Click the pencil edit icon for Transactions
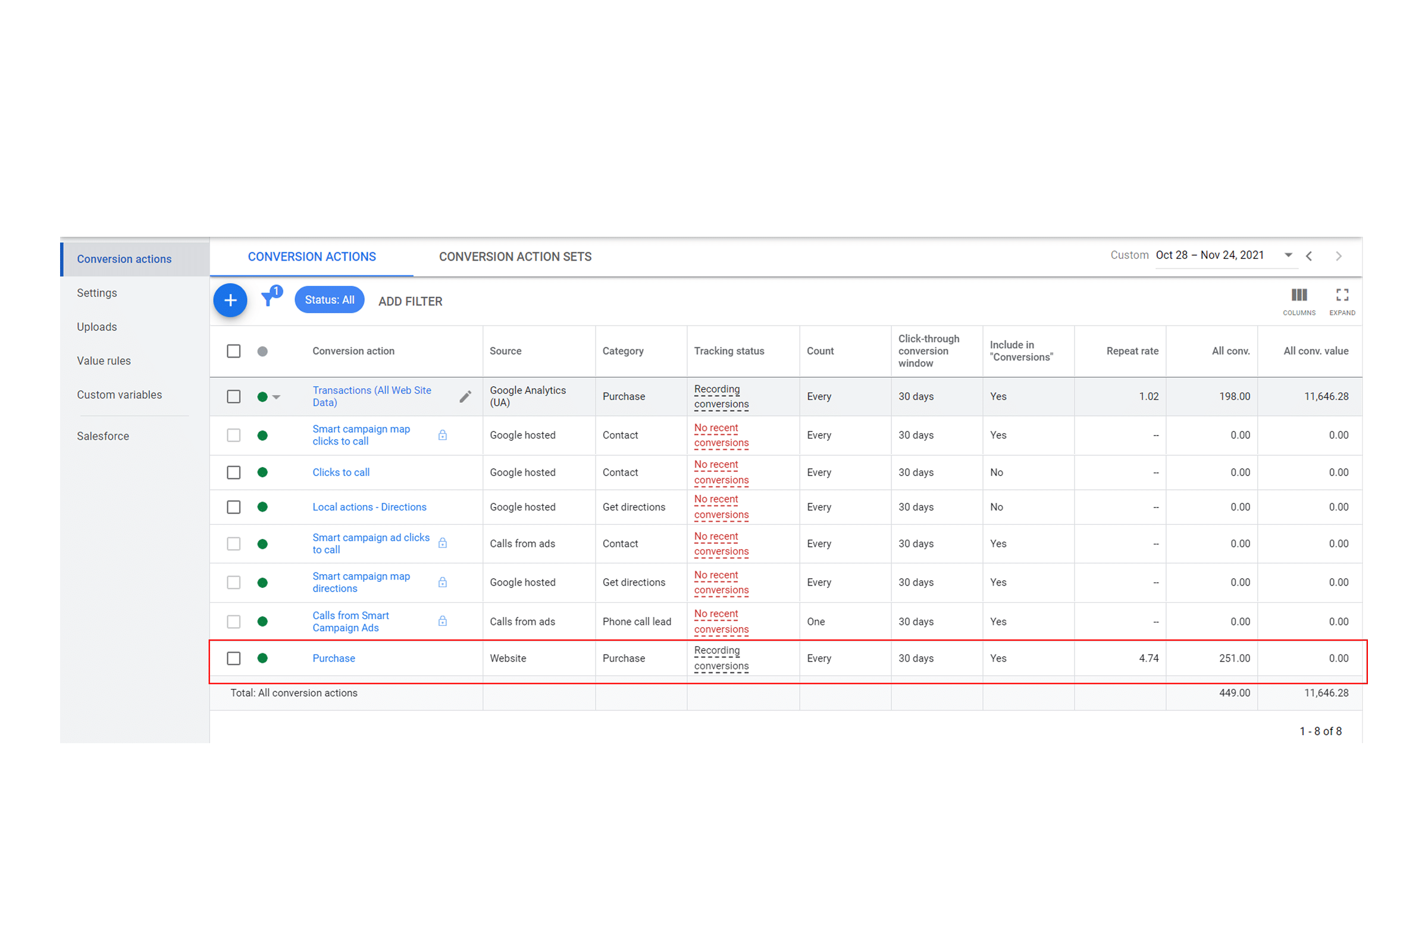The width and height of the screenshot is (1428, 952). [x=465, y=396]
